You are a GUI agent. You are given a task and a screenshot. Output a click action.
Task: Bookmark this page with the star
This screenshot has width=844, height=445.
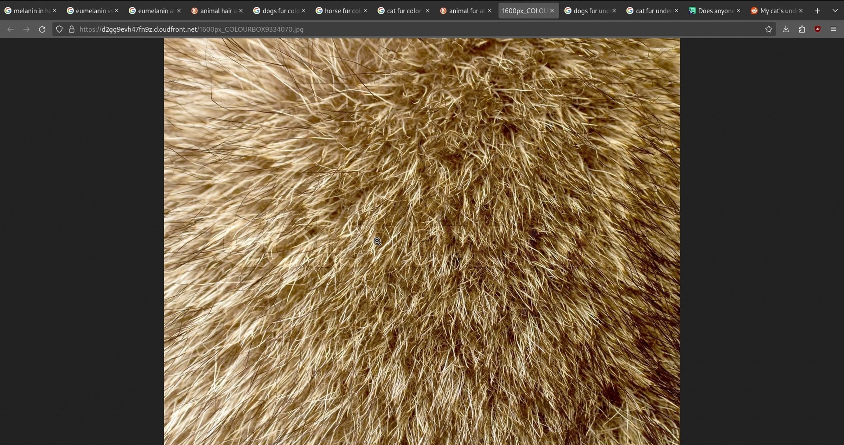[x=769, y=30]
